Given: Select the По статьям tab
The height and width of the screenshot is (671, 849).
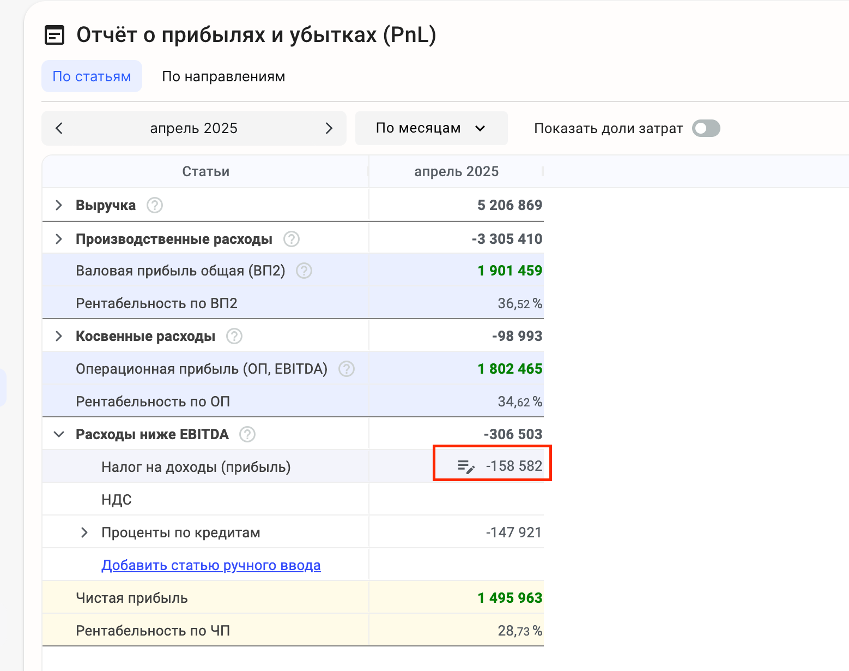Looking at the screenshot, I should click(x=92, y=76).
